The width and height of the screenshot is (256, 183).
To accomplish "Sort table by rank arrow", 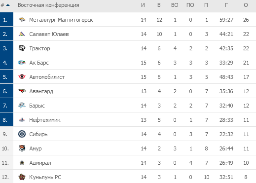I will pos(8,5).
